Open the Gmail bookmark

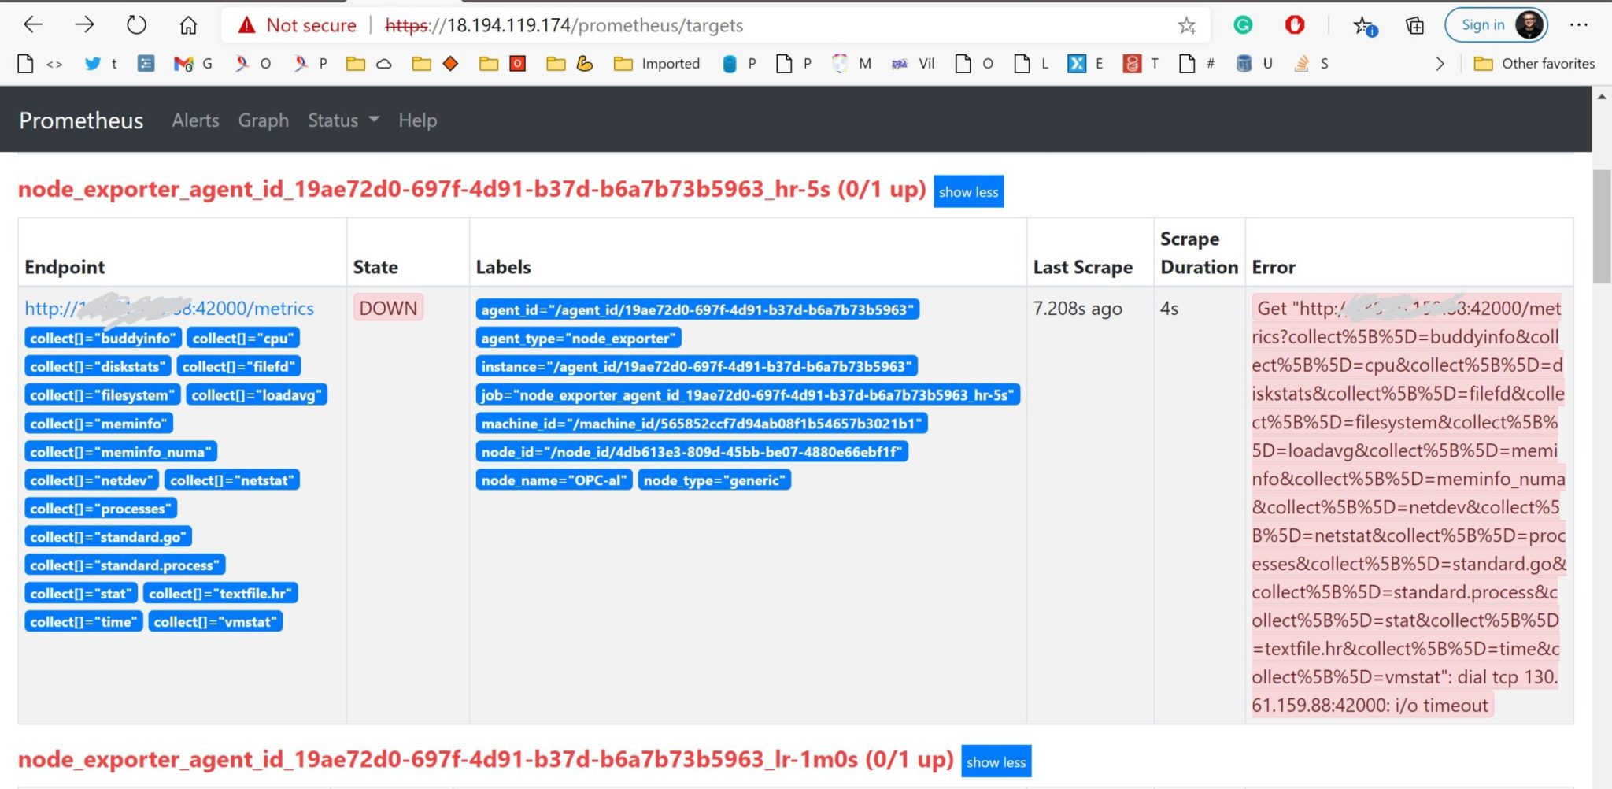pyautogui.click(x=193, y=64)
